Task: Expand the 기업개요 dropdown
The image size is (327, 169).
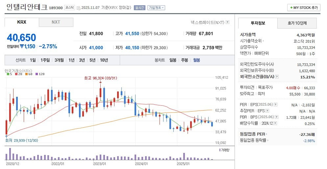Action: click(156, 8)
